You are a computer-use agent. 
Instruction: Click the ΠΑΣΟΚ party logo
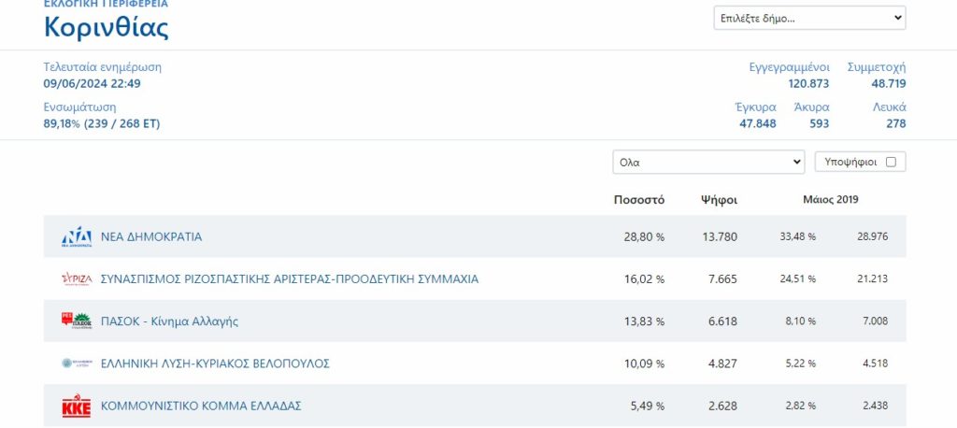(77, 321)
